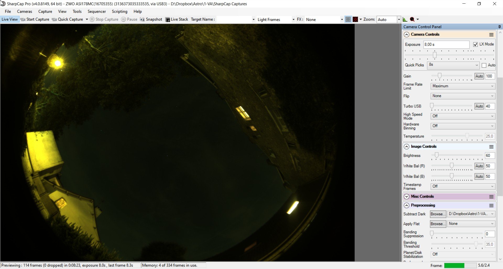The width and height of the screenshot is (503, 269).
Task: Toggle the Turbo USB Auto button
Action: (479, 106)
